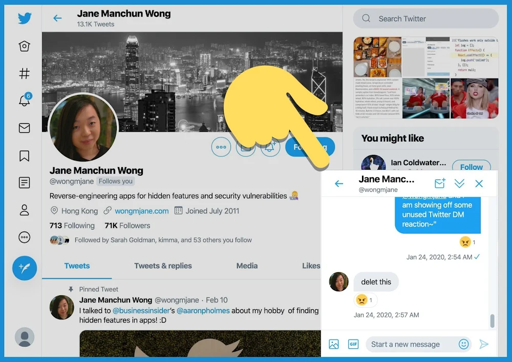Click angry reaction under 'delet this'

click(366, 300)
